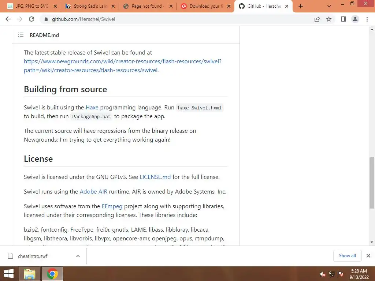Reload the GitHub page
The height and width of the screenshot is (281, 375).
(x=31, y=19)
